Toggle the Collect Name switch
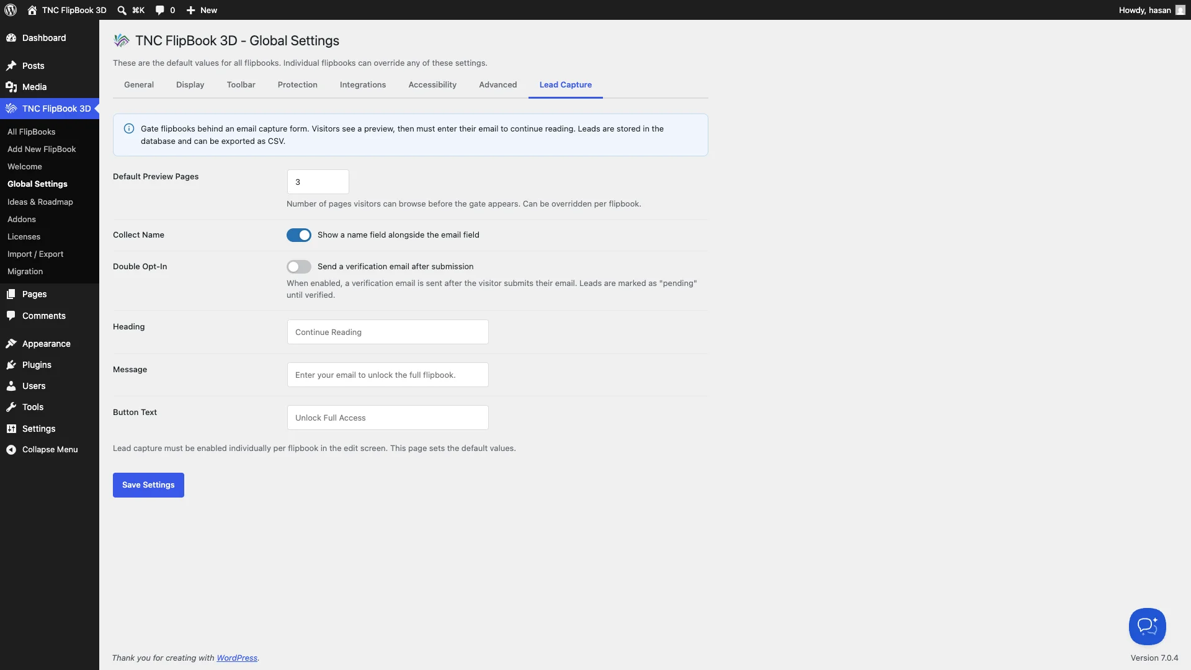Image resolution: width=1191 pixels, height=670 pixels. [x=299, y=235]
